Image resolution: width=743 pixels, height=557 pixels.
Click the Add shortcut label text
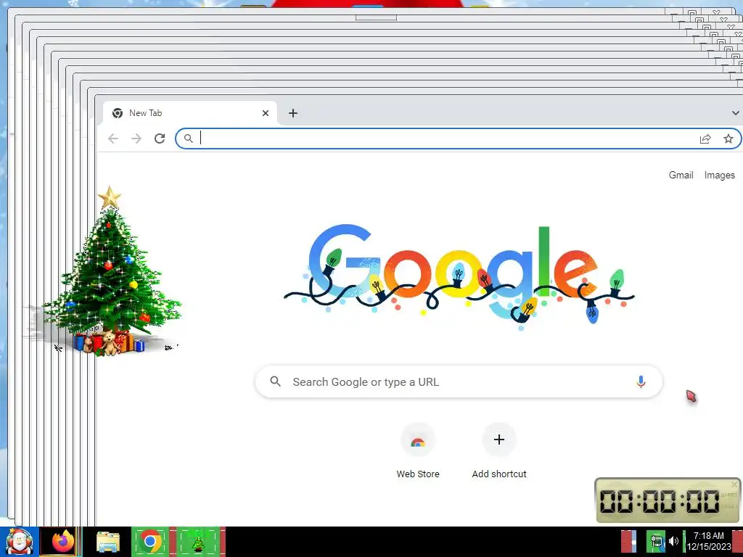coord(499,474)
